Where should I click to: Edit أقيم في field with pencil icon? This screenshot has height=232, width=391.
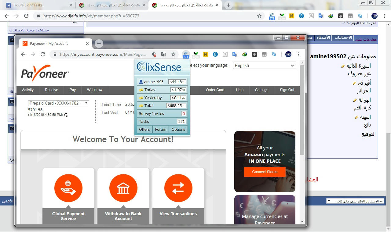tap(354, 83)
